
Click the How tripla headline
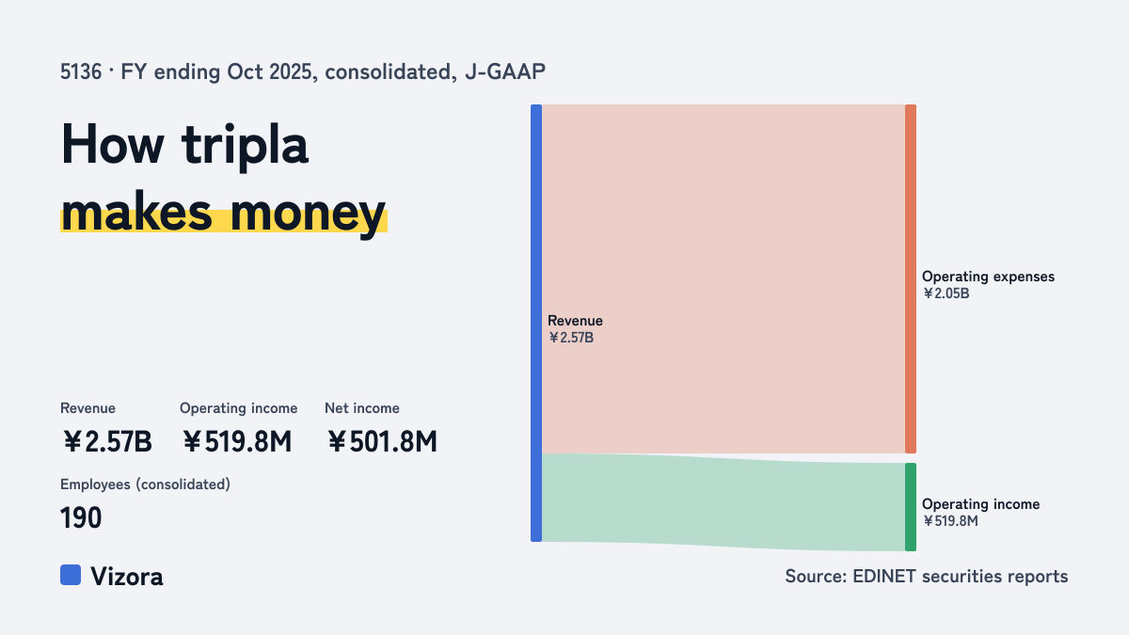coord(184,146)
